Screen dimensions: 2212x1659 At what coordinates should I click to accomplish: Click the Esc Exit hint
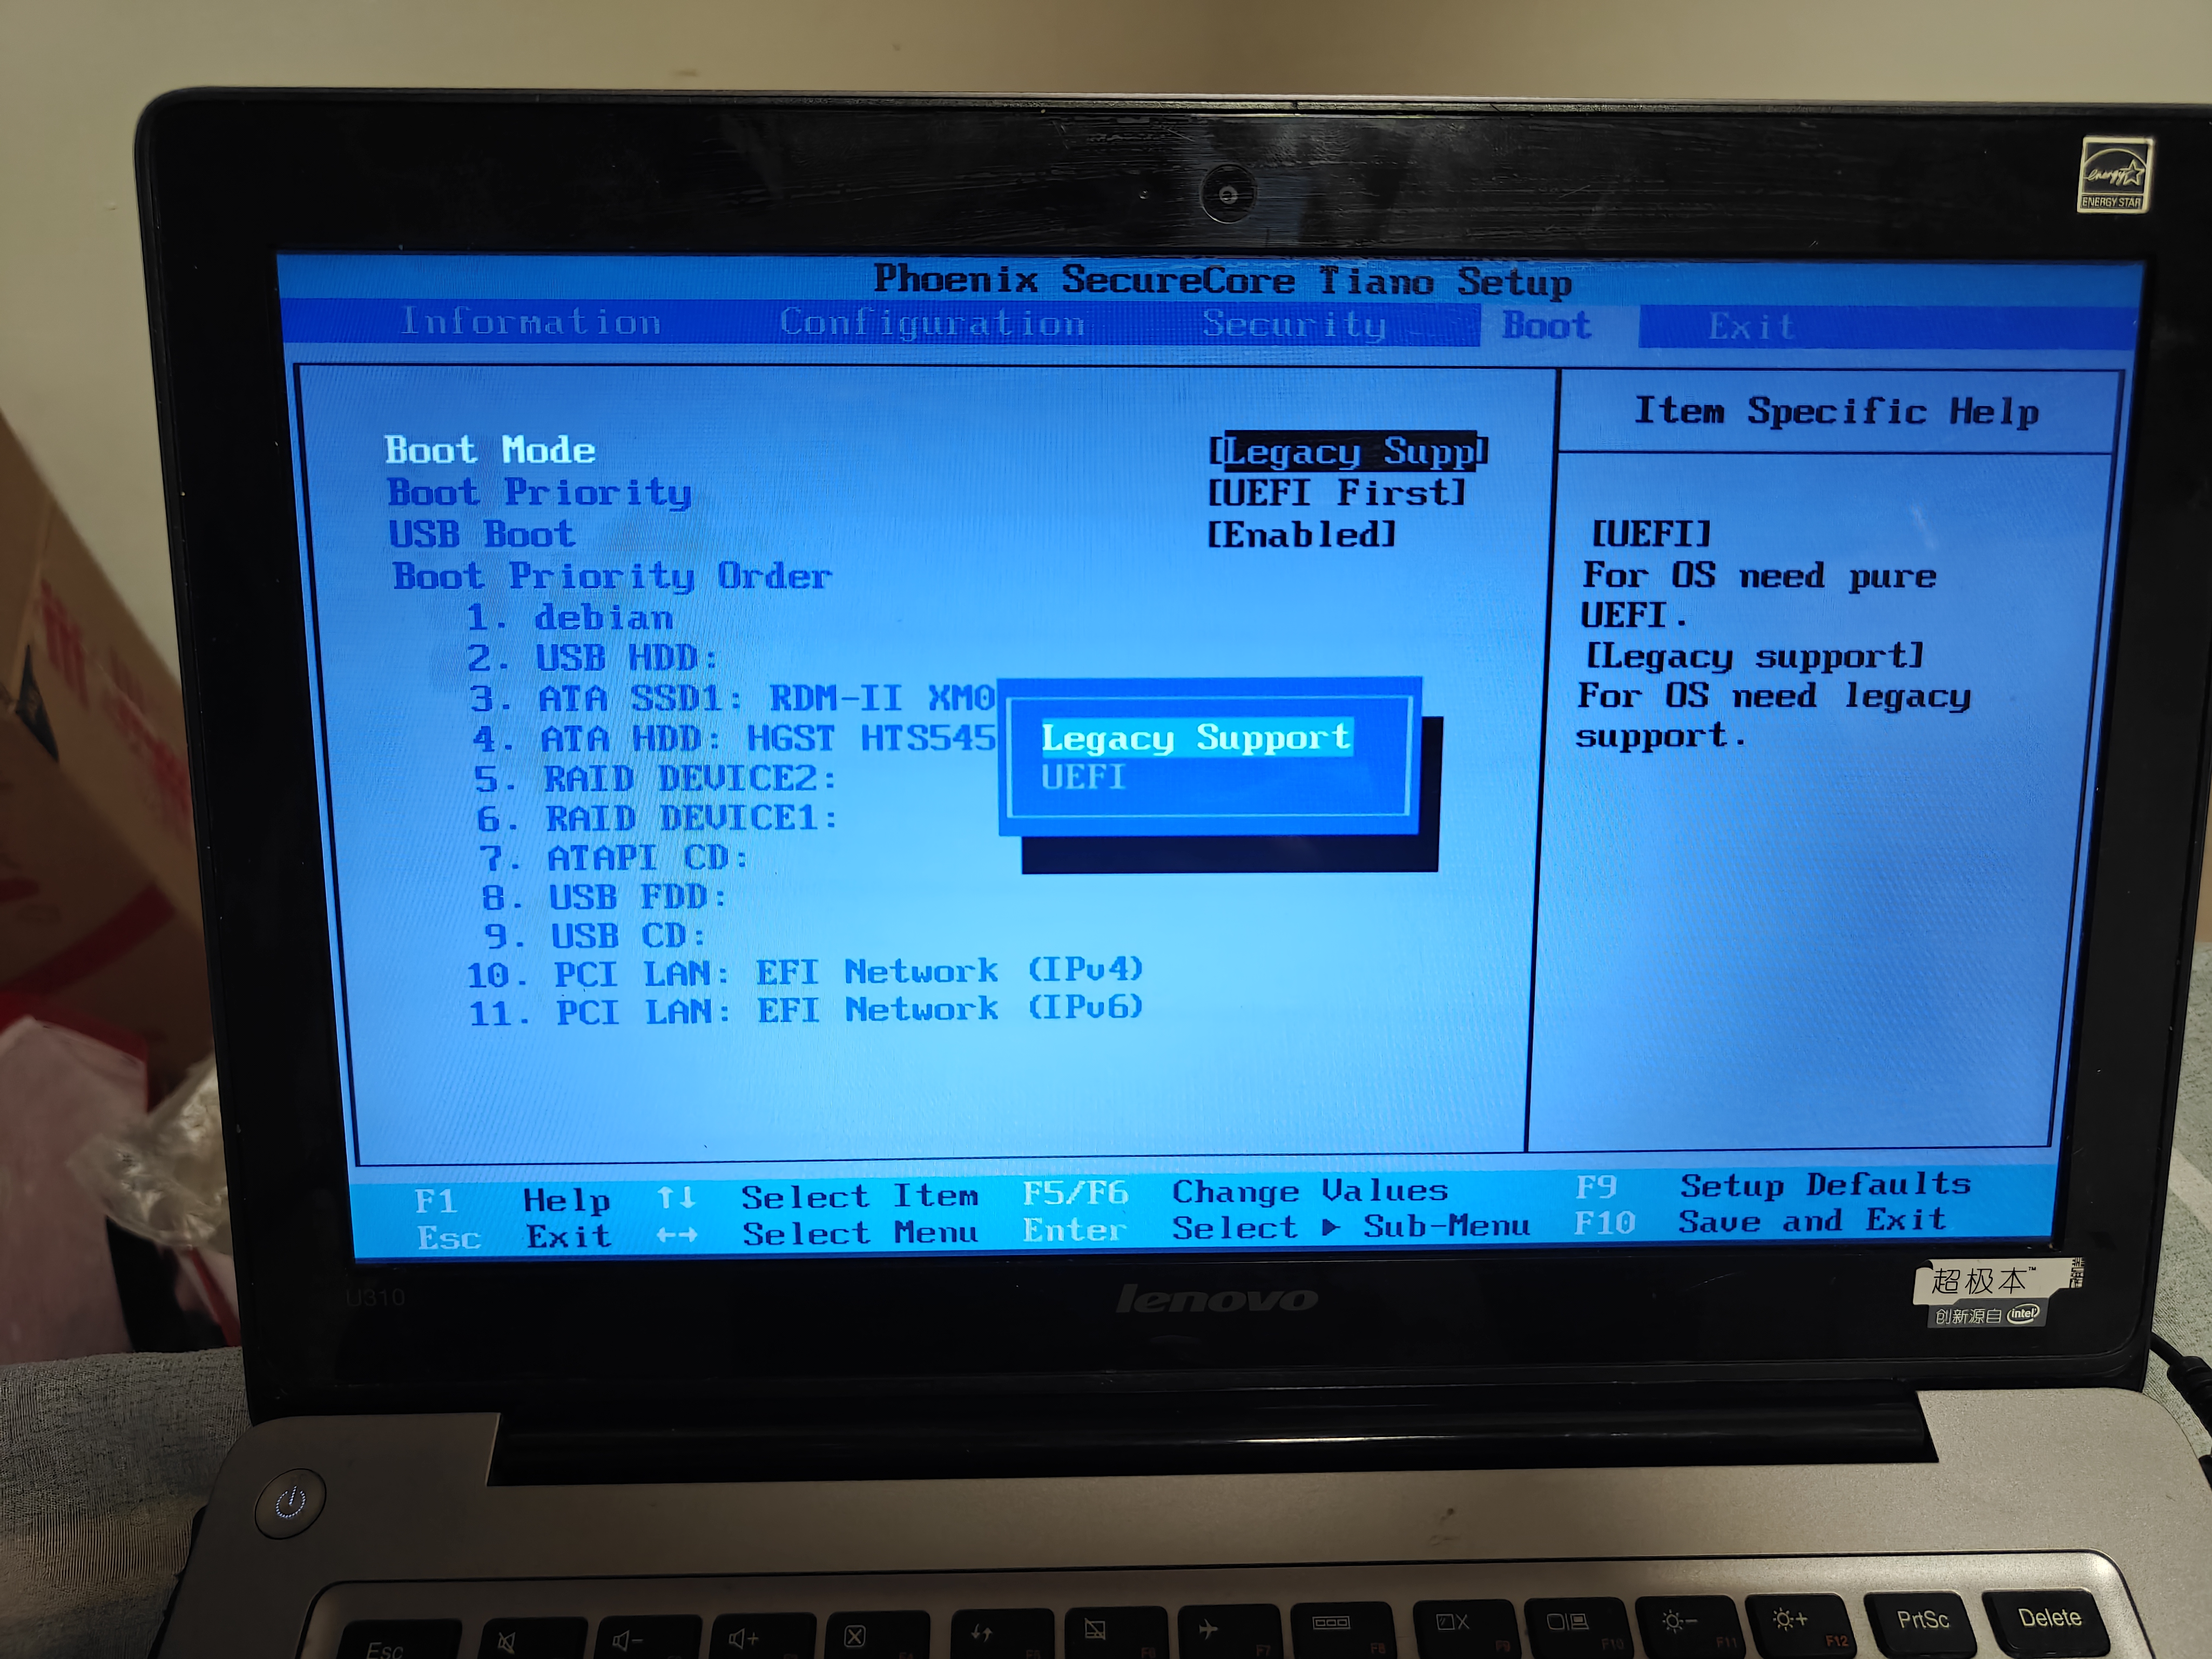[514, 1237]
